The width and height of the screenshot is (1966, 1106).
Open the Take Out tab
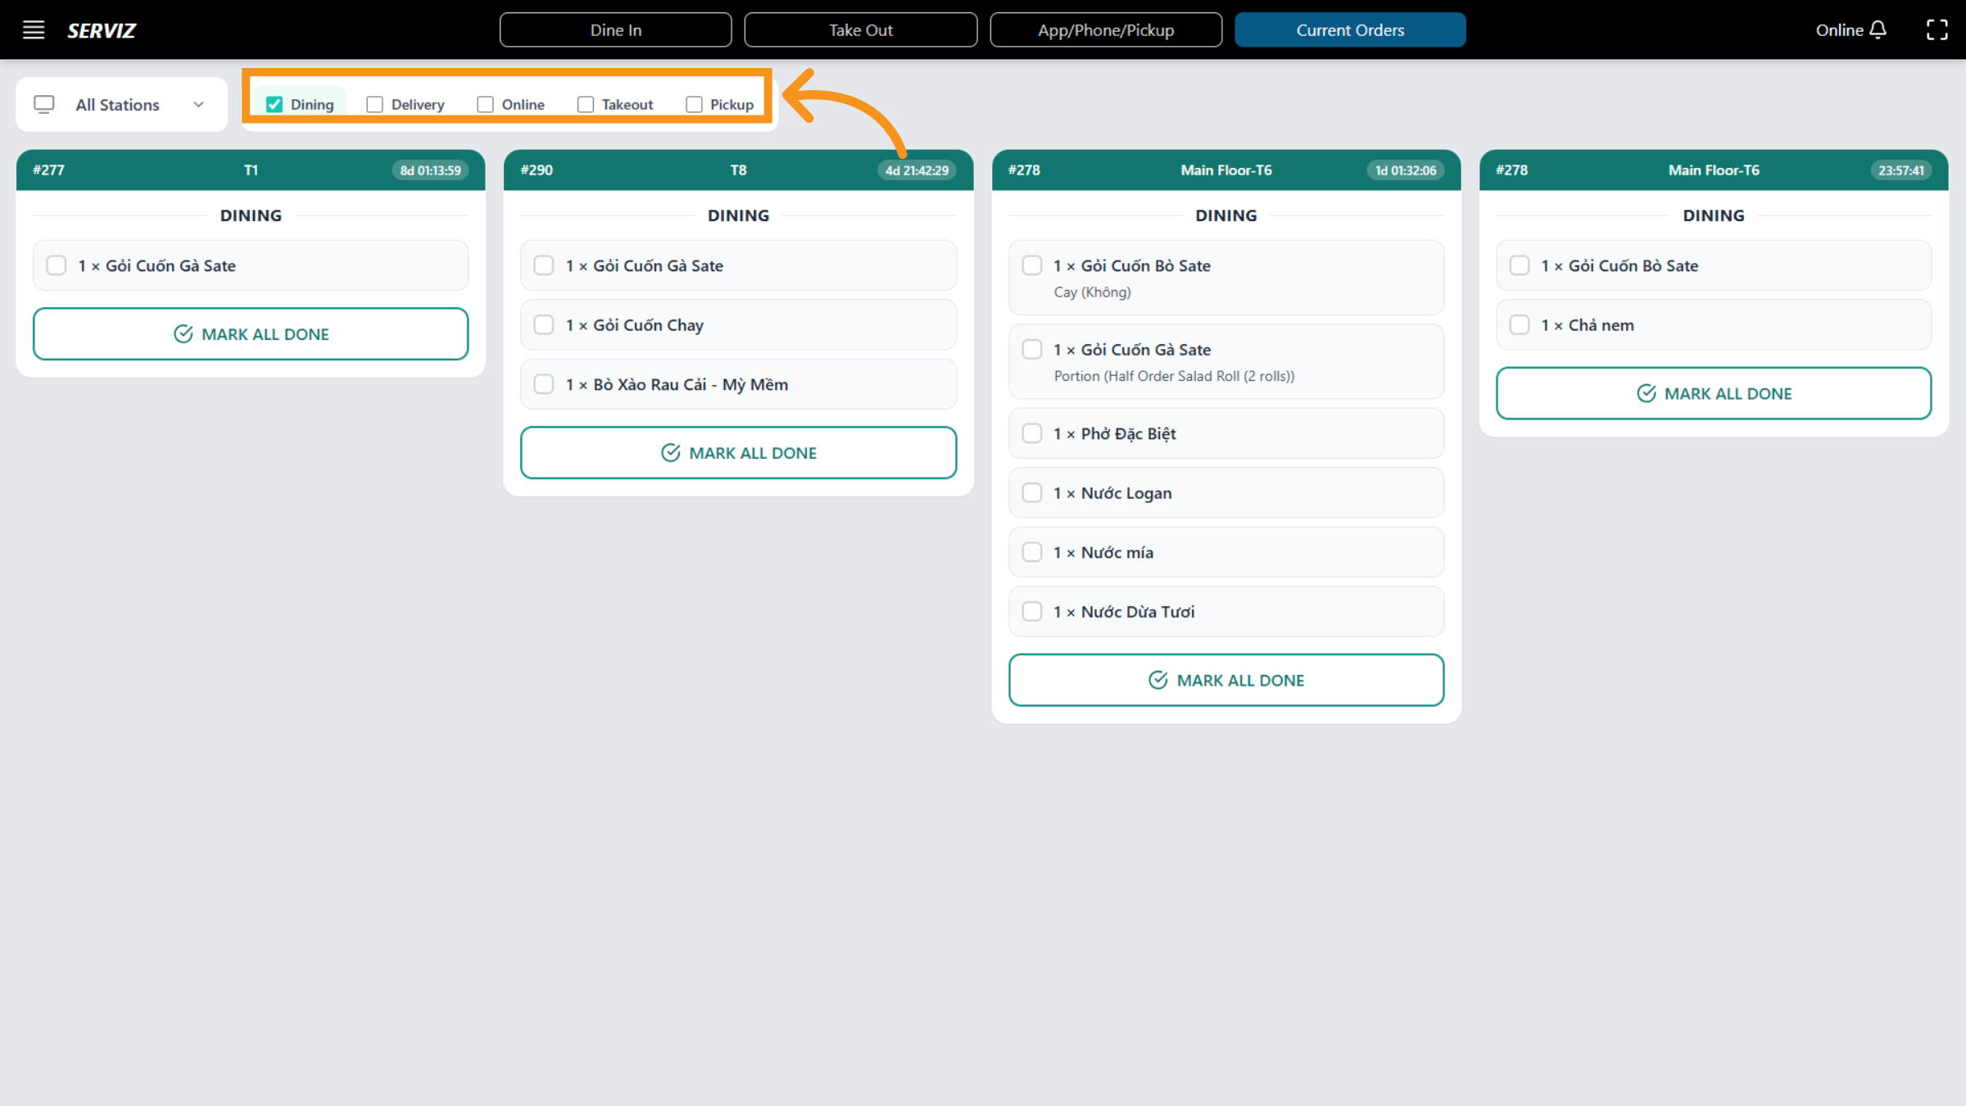coord(860,30)
